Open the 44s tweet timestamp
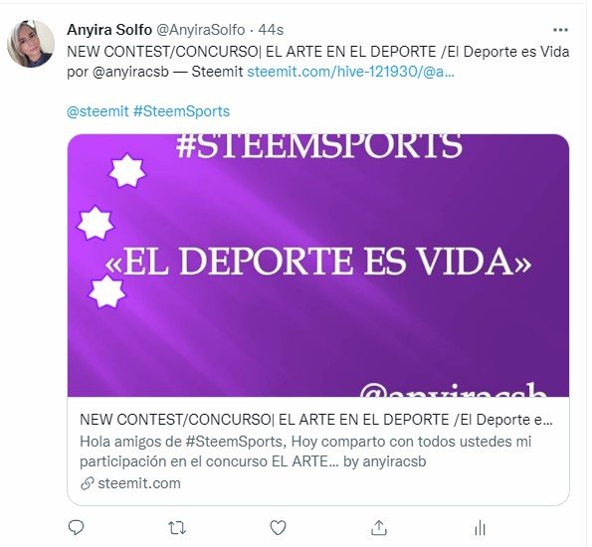 271,30
